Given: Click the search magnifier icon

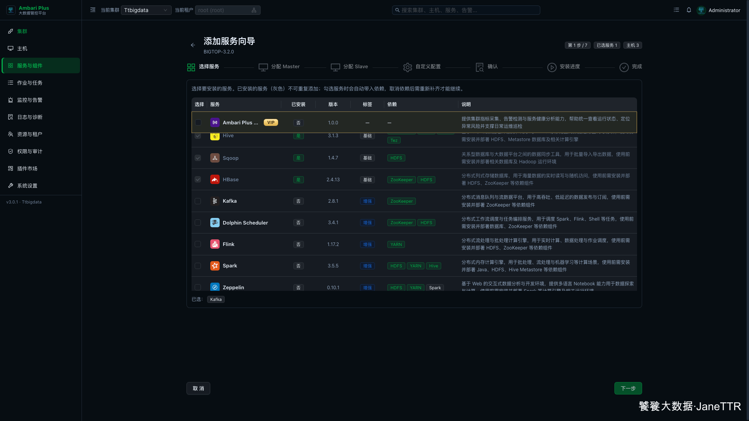Looking at the screenshot, I should (x=398, y=10).
